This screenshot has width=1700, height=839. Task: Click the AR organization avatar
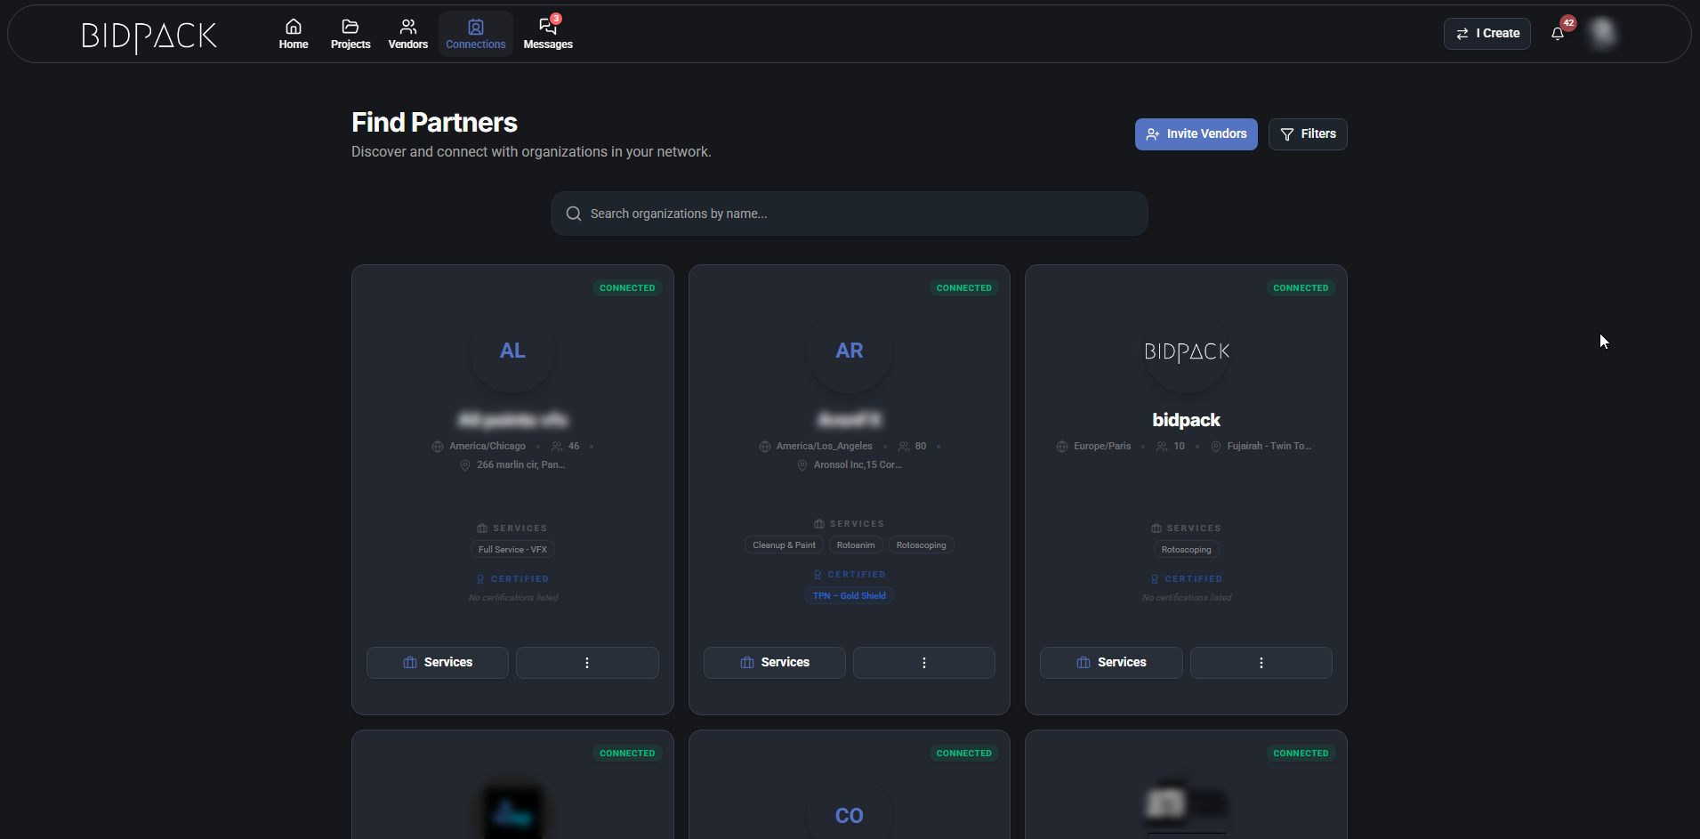pyautogui.click(x=849, y=351)
